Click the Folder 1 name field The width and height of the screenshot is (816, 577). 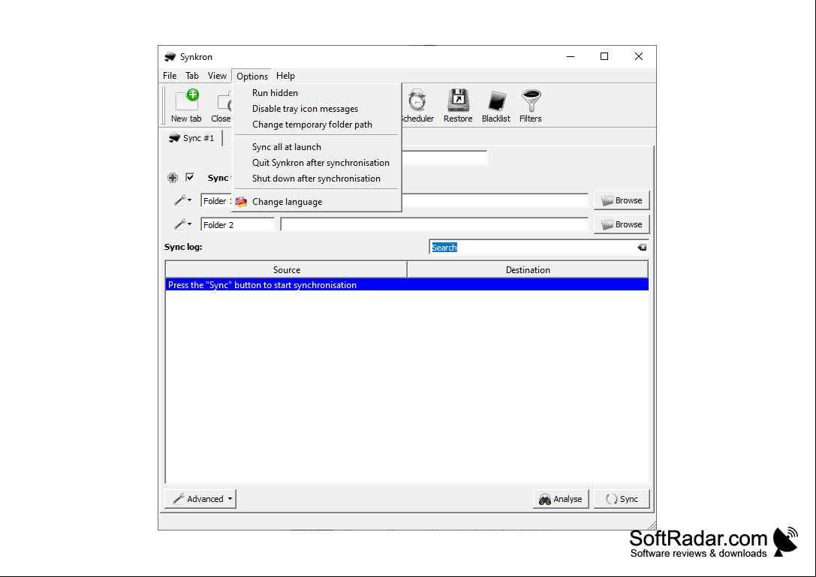coord(216,201)
